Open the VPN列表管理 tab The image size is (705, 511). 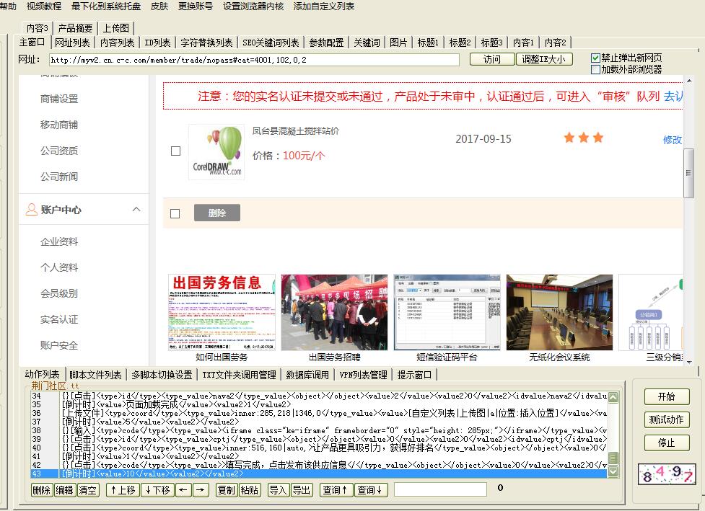click(363, 375)
